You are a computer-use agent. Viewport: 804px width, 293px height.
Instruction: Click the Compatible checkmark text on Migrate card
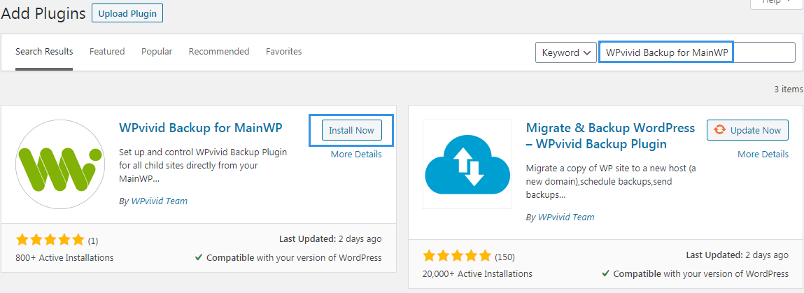point(696,273)
